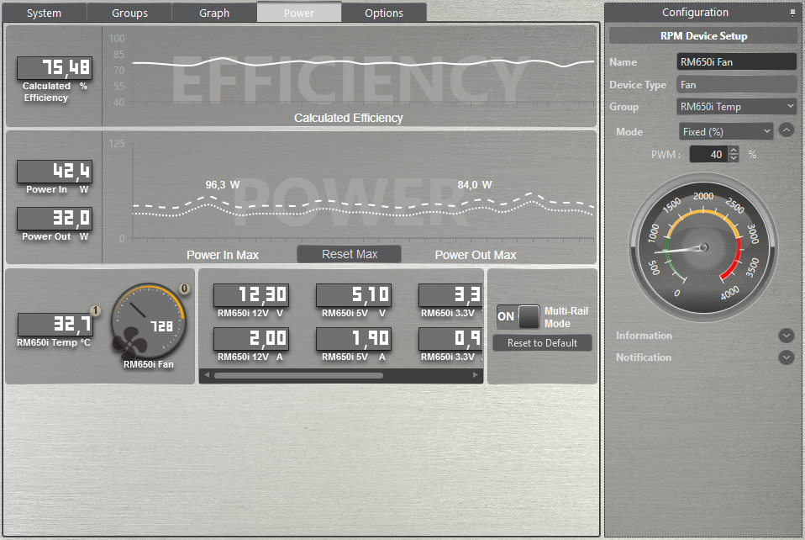Screen dimensions: 805x540
Task: Click the Configuration panel title
Action: pyautogui.click(x=695, y=13)
